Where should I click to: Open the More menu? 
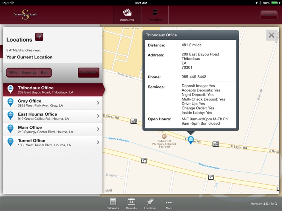click(169, 204)
